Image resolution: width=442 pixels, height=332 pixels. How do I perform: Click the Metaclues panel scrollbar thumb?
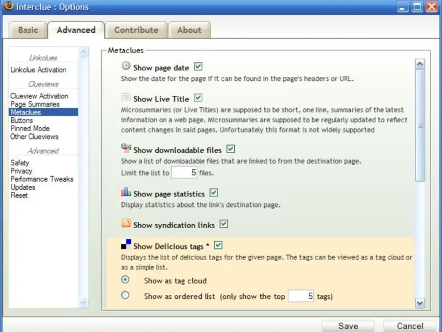420,126
